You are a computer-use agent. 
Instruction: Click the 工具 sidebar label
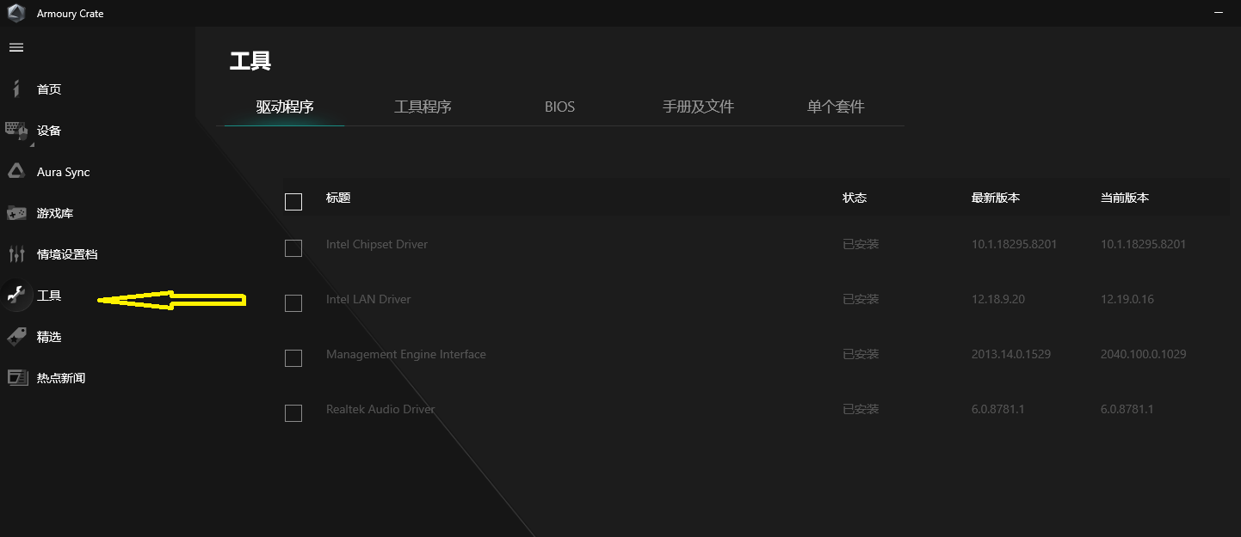click(x=49, y=296)
